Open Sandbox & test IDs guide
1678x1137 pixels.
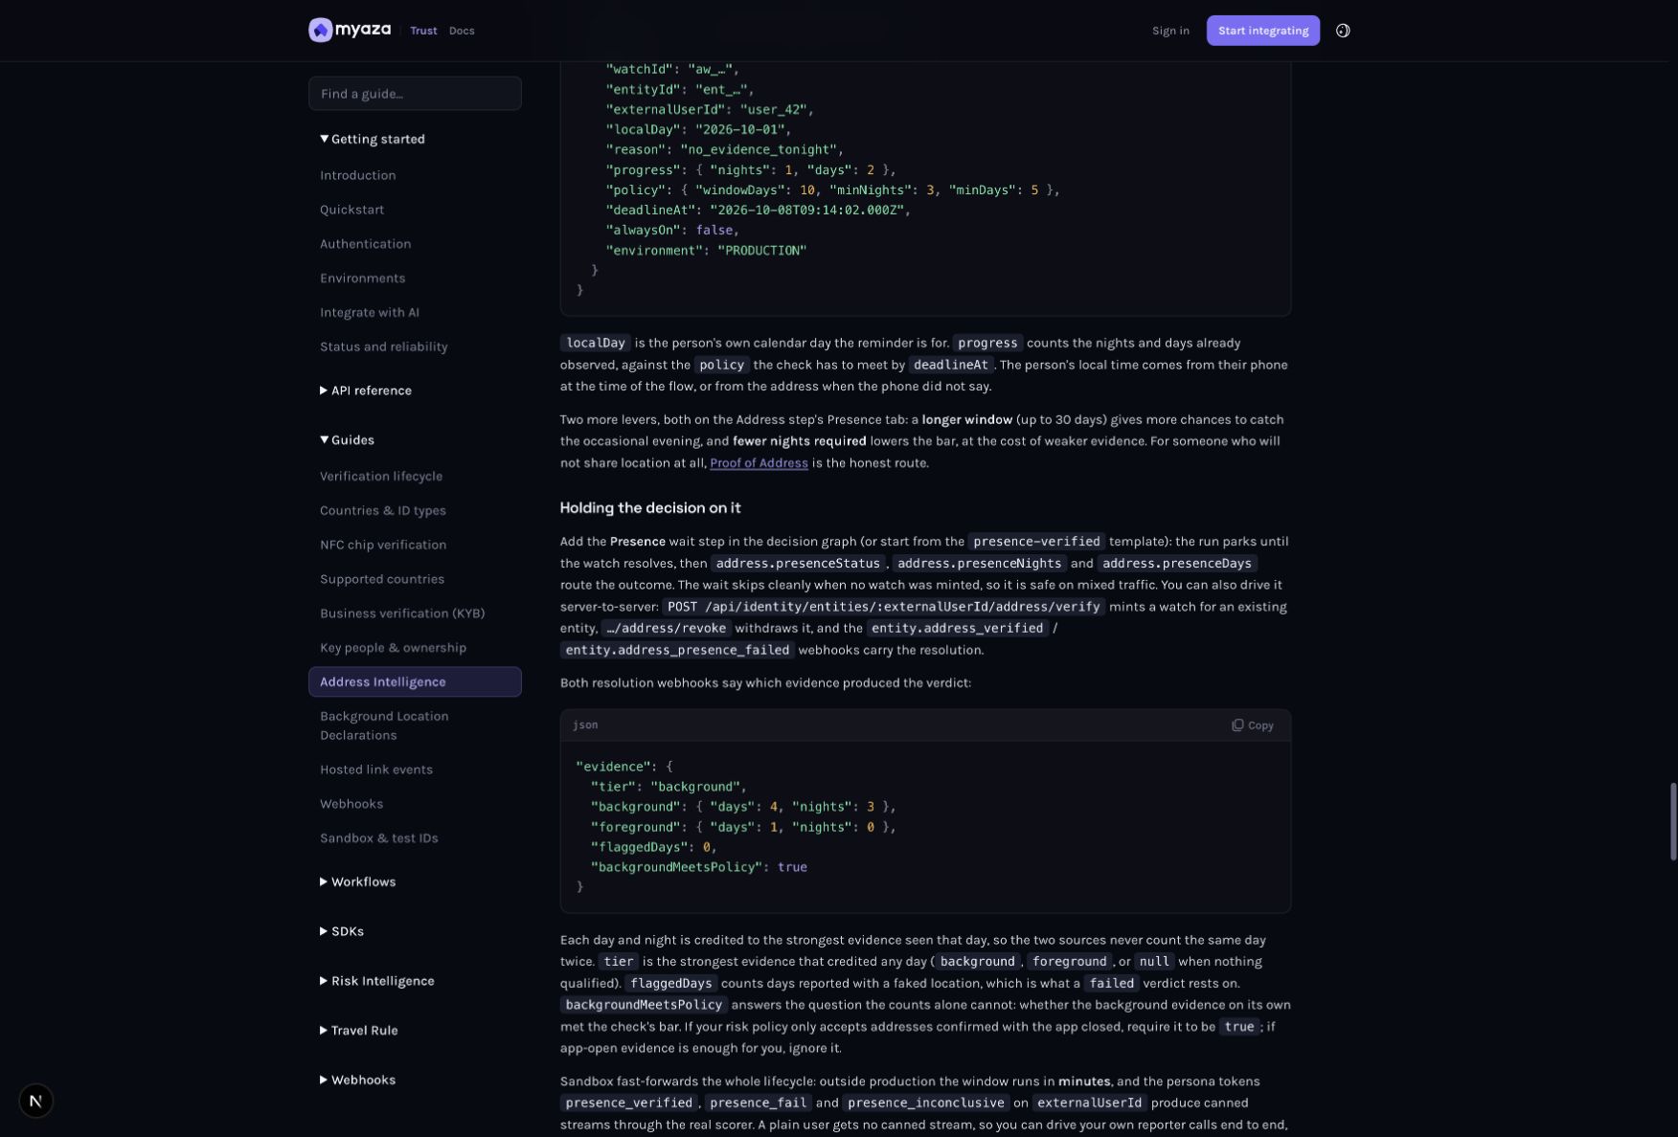click(x=378, y=839)
